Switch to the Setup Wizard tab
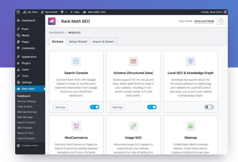Screen dimensions: 238x162 tap(78, 41)
